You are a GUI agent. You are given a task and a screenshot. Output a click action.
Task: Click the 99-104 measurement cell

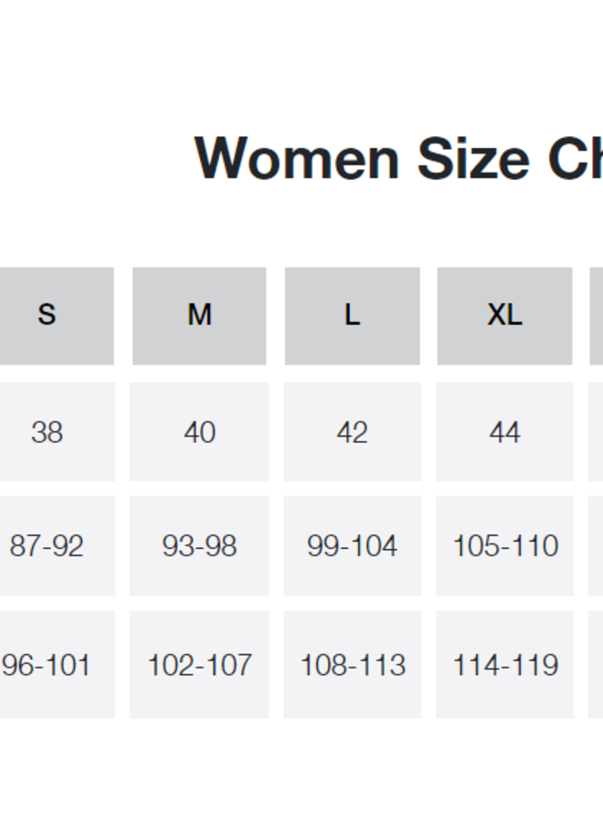(352, 546)
